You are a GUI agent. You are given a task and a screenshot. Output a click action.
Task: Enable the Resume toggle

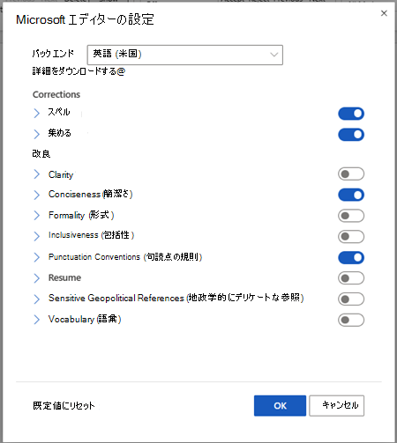(x=351, y=278)
